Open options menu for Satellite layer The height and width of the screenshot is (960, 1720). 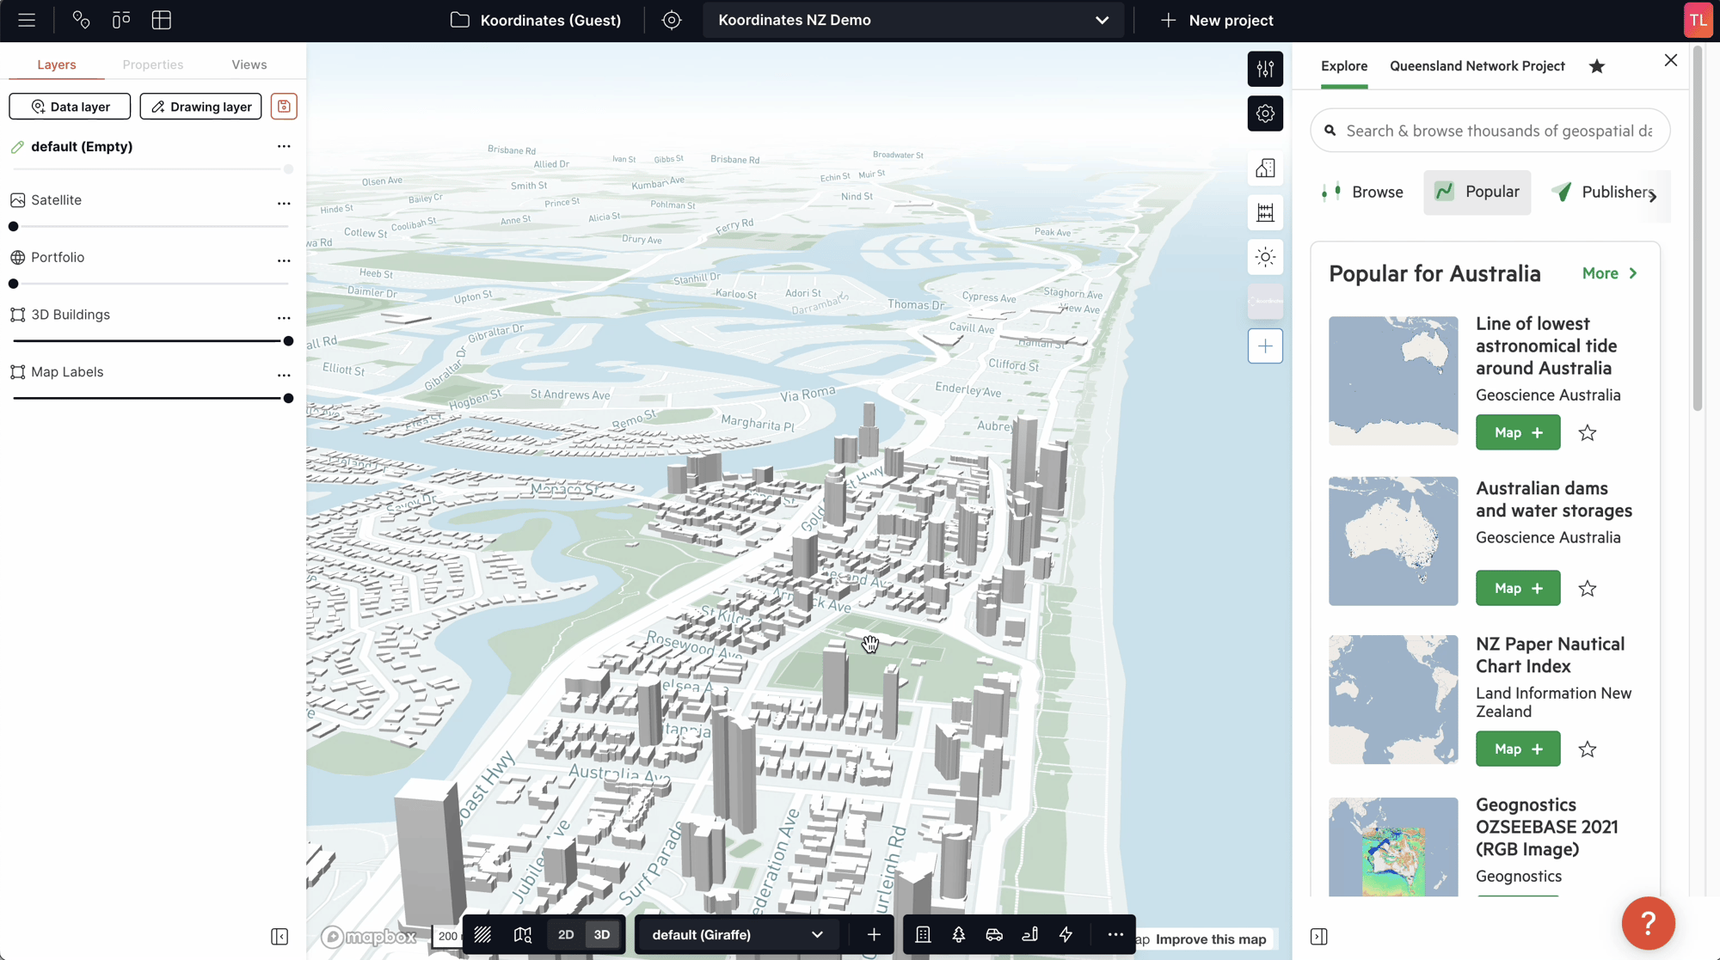[284, 204]
